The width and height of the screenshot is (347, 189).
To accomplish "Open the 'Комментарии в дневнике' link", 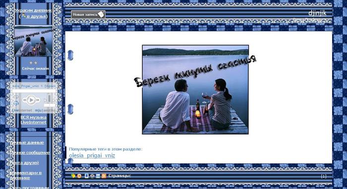I will click(26, 175).
